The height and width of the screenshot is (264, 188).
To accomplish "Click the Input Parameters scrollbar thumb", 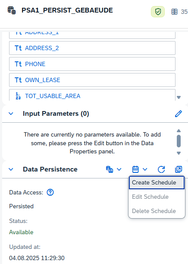I will point(179,141).
